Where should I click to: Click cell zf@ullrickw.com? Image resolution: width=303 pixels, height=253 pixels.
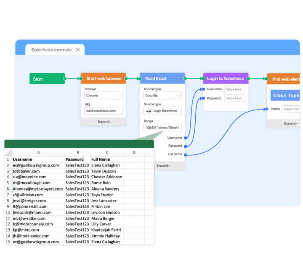[x=38, y=195]
